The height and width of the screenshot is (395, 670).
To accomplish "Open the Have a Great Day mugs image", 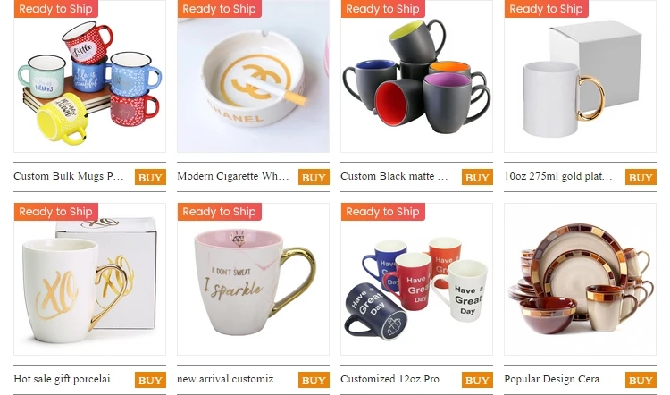I will [416, 279].
